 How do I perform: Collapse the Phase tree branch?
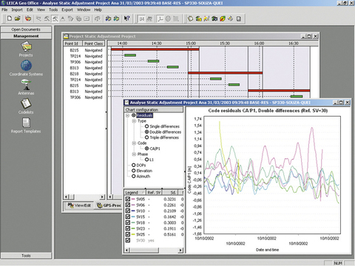click(134, 154)
